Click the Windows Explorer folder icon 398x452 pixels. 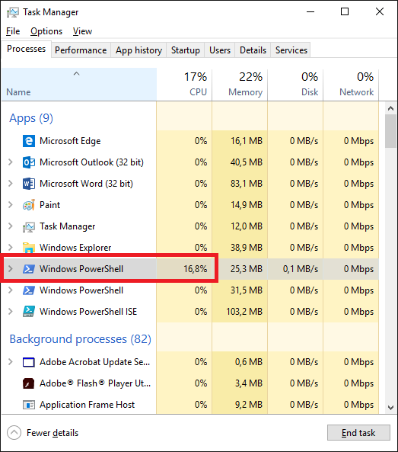(x=29, y=248)
